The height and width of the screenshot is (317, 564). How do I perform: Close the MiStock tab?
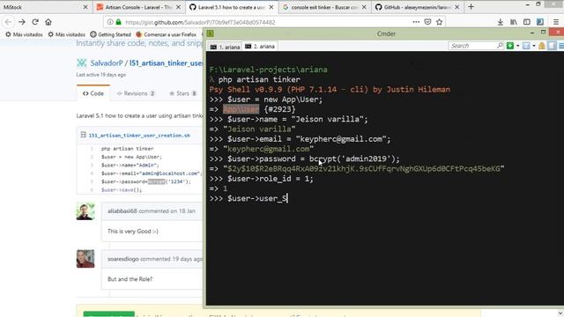tap(85, 7)
